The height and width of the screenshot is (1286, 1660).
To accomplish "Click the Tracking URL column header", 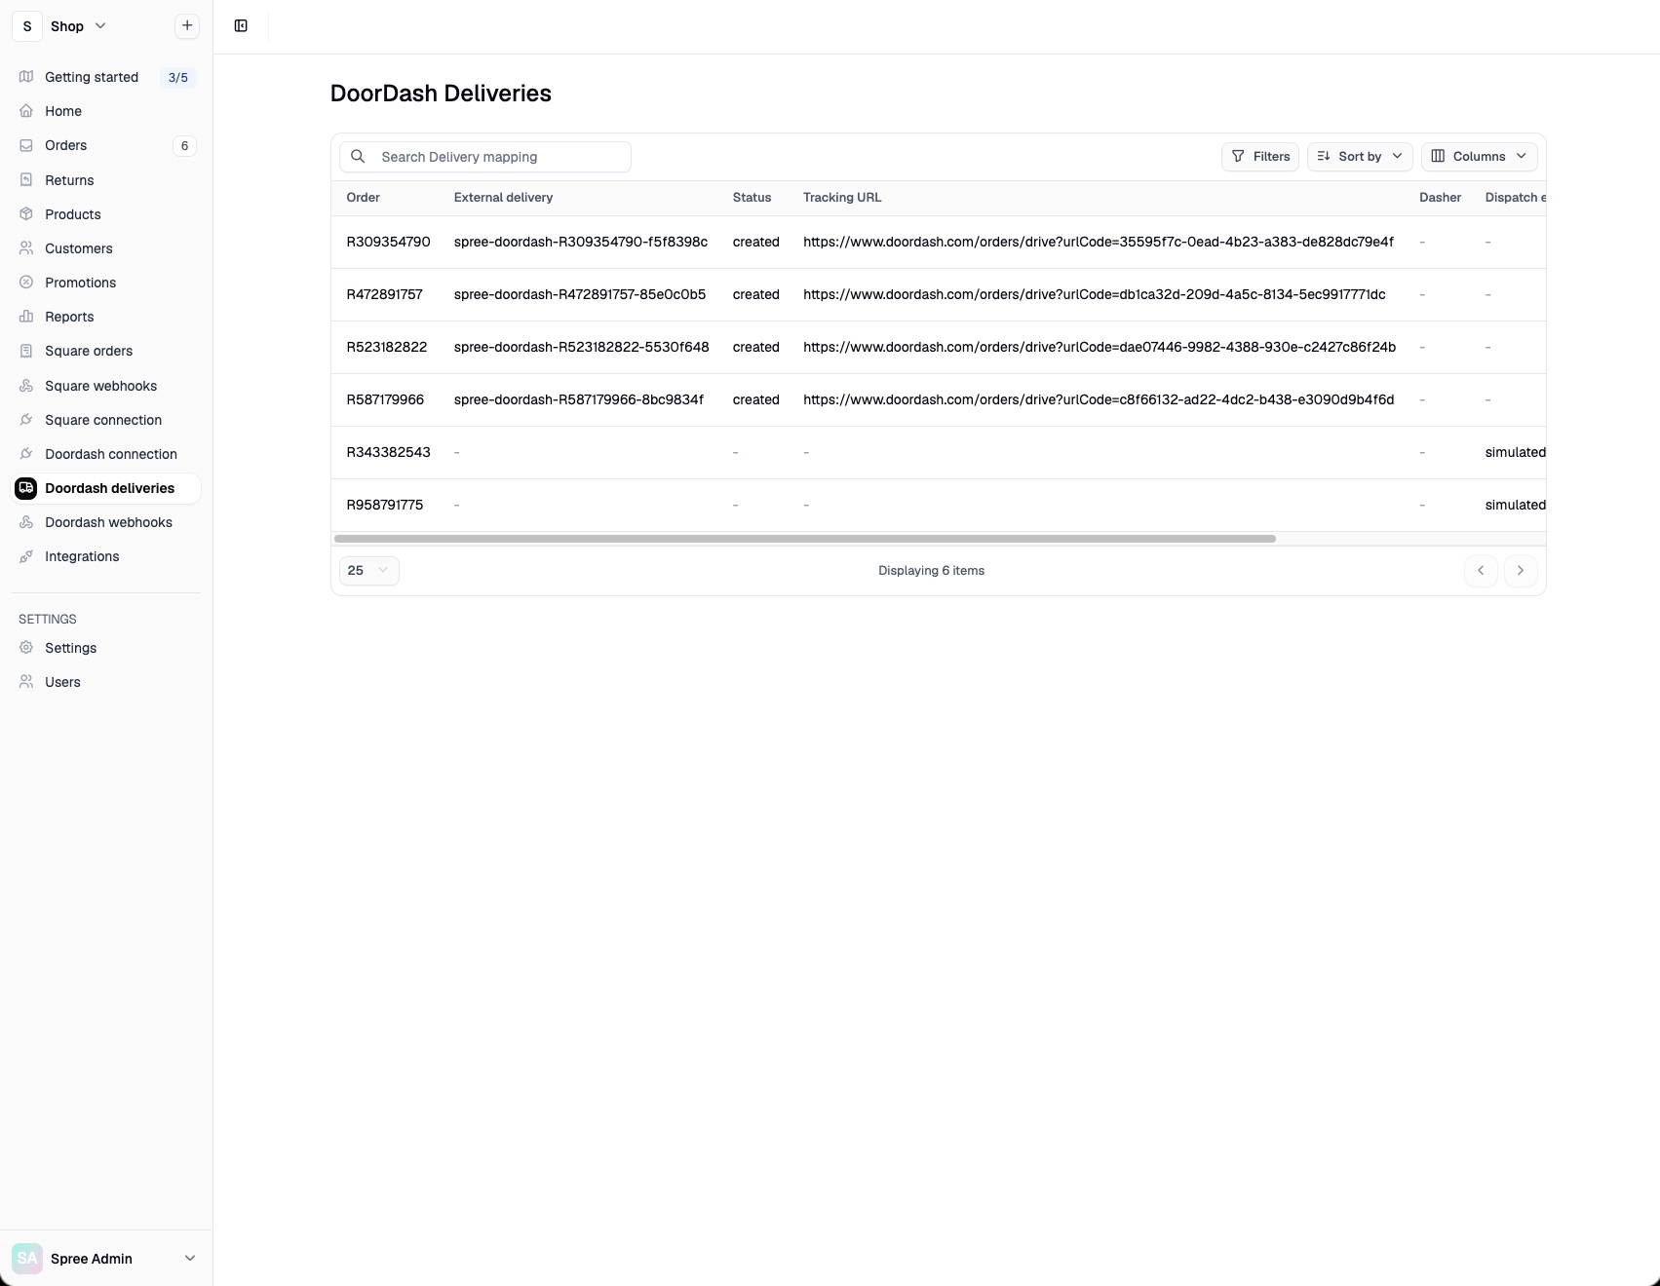I will (842, 198).
